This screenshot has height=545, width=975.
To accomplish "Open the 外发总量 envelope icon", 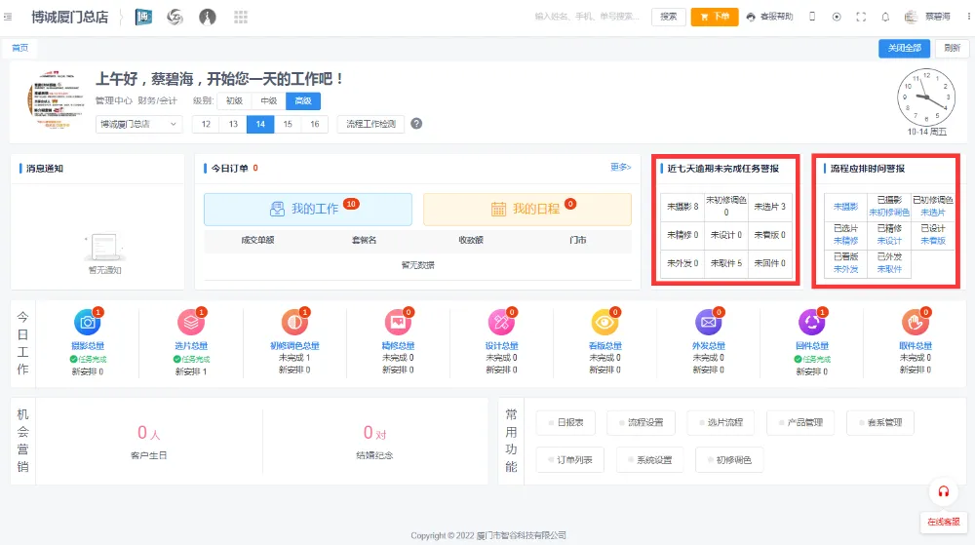I will [708, 322].
